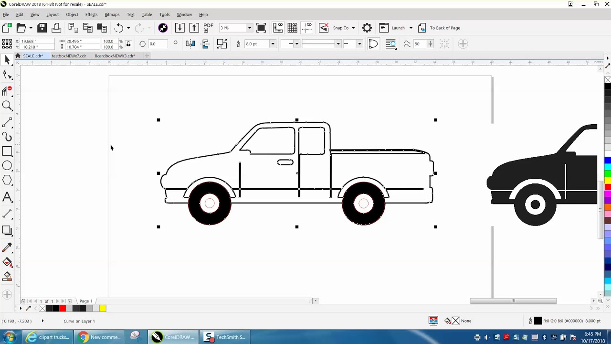Click the Page 1 tab
Screen dimensions: 611x344
tap(86, 301)
